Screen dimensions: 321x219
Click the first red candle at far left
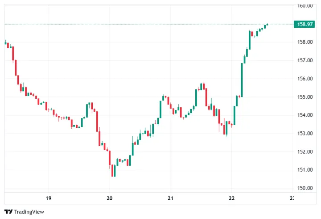8,45
